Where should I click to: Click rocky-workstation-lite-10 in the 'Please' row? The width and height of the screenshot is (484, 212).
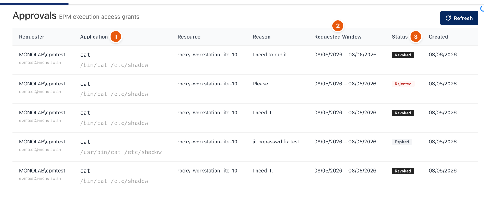[x=207, y=84]
